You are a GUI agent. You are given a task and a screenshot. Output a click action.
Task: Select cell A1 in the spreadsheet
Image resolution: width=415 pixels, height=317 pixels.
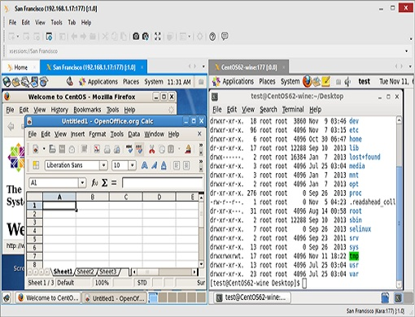point(59,206)
